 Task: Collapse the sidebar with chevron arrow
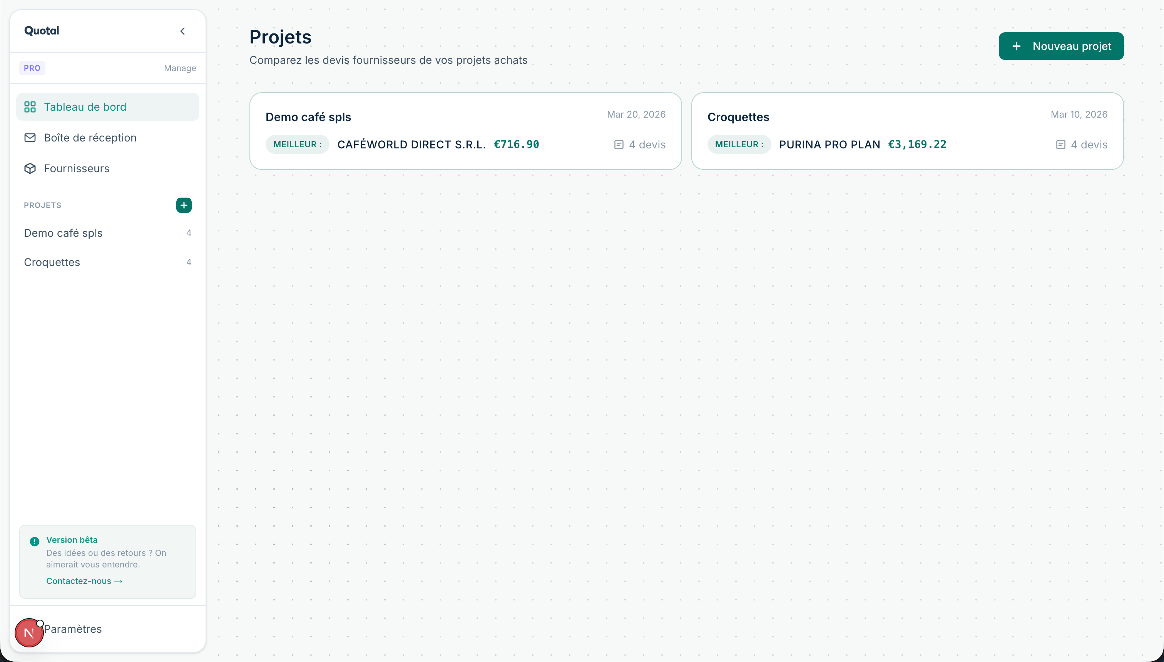pos(182,31)
